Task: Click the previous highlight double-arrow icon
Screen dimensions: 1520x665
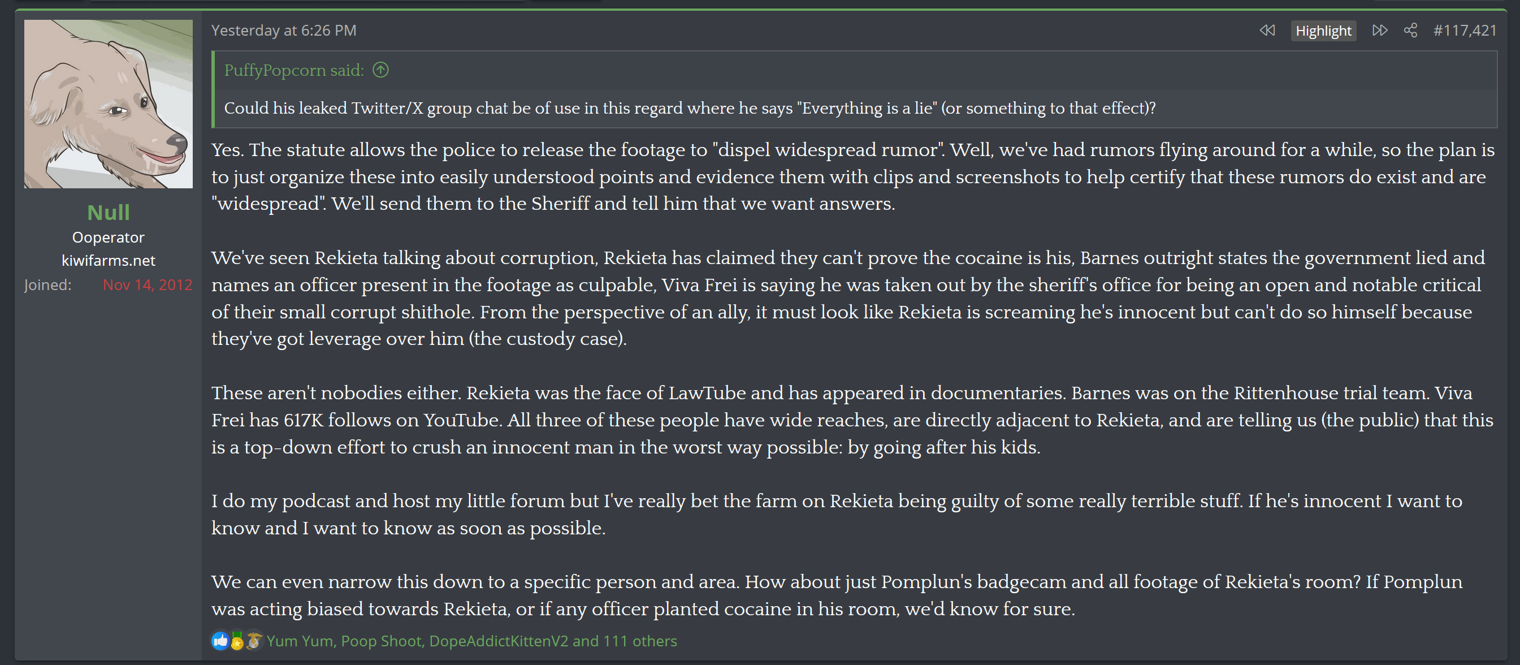Action: pos(1267,30)
